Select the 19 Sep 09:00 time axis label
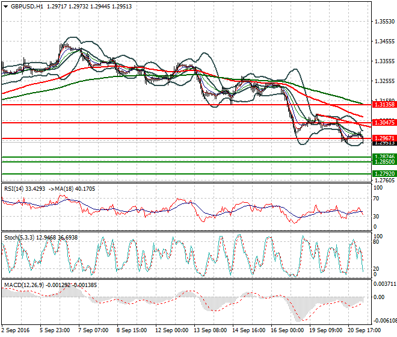Viewport: 397px width, 337px height. click(x=325, y=330)
